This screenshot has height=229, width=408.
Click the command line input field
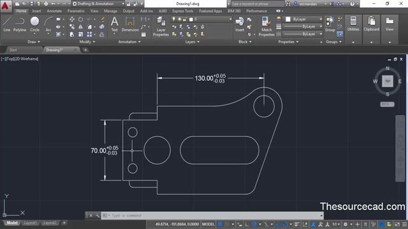(212, 216)
